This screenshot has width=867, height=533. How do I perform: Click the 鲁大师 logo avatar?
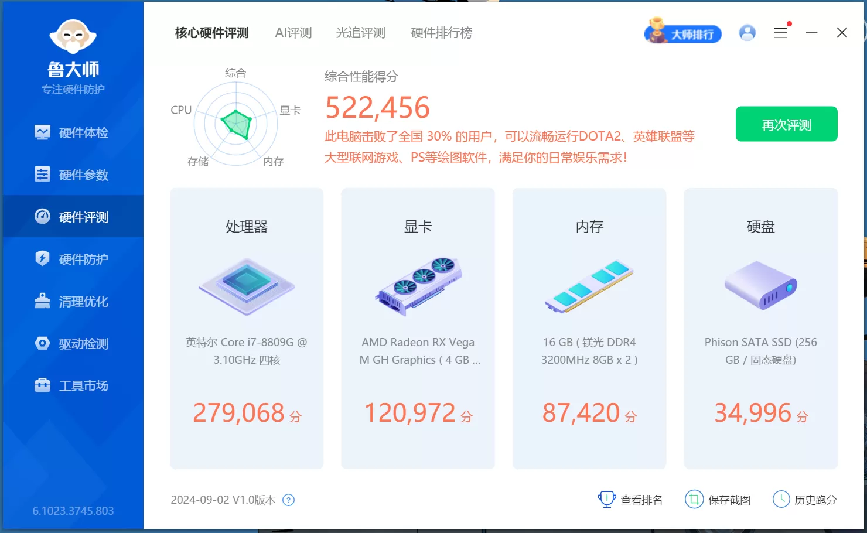[x=73, y=36]
